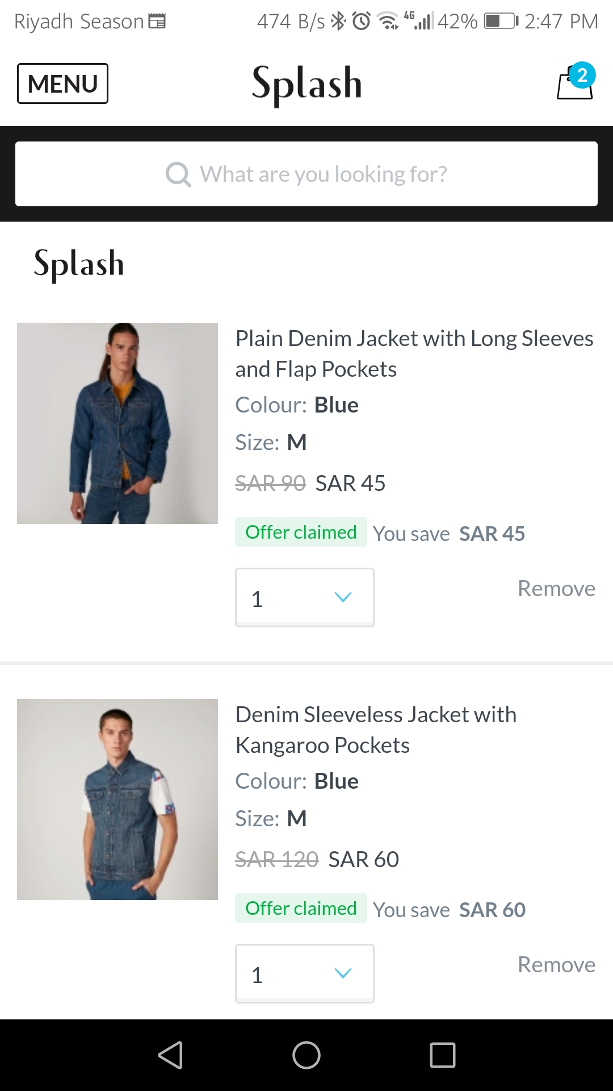The width and height of the screenshot is (613, 1091).
Task: Expand quantity dropdown for Denim Sleeveless Jacket
Action: 305,974
